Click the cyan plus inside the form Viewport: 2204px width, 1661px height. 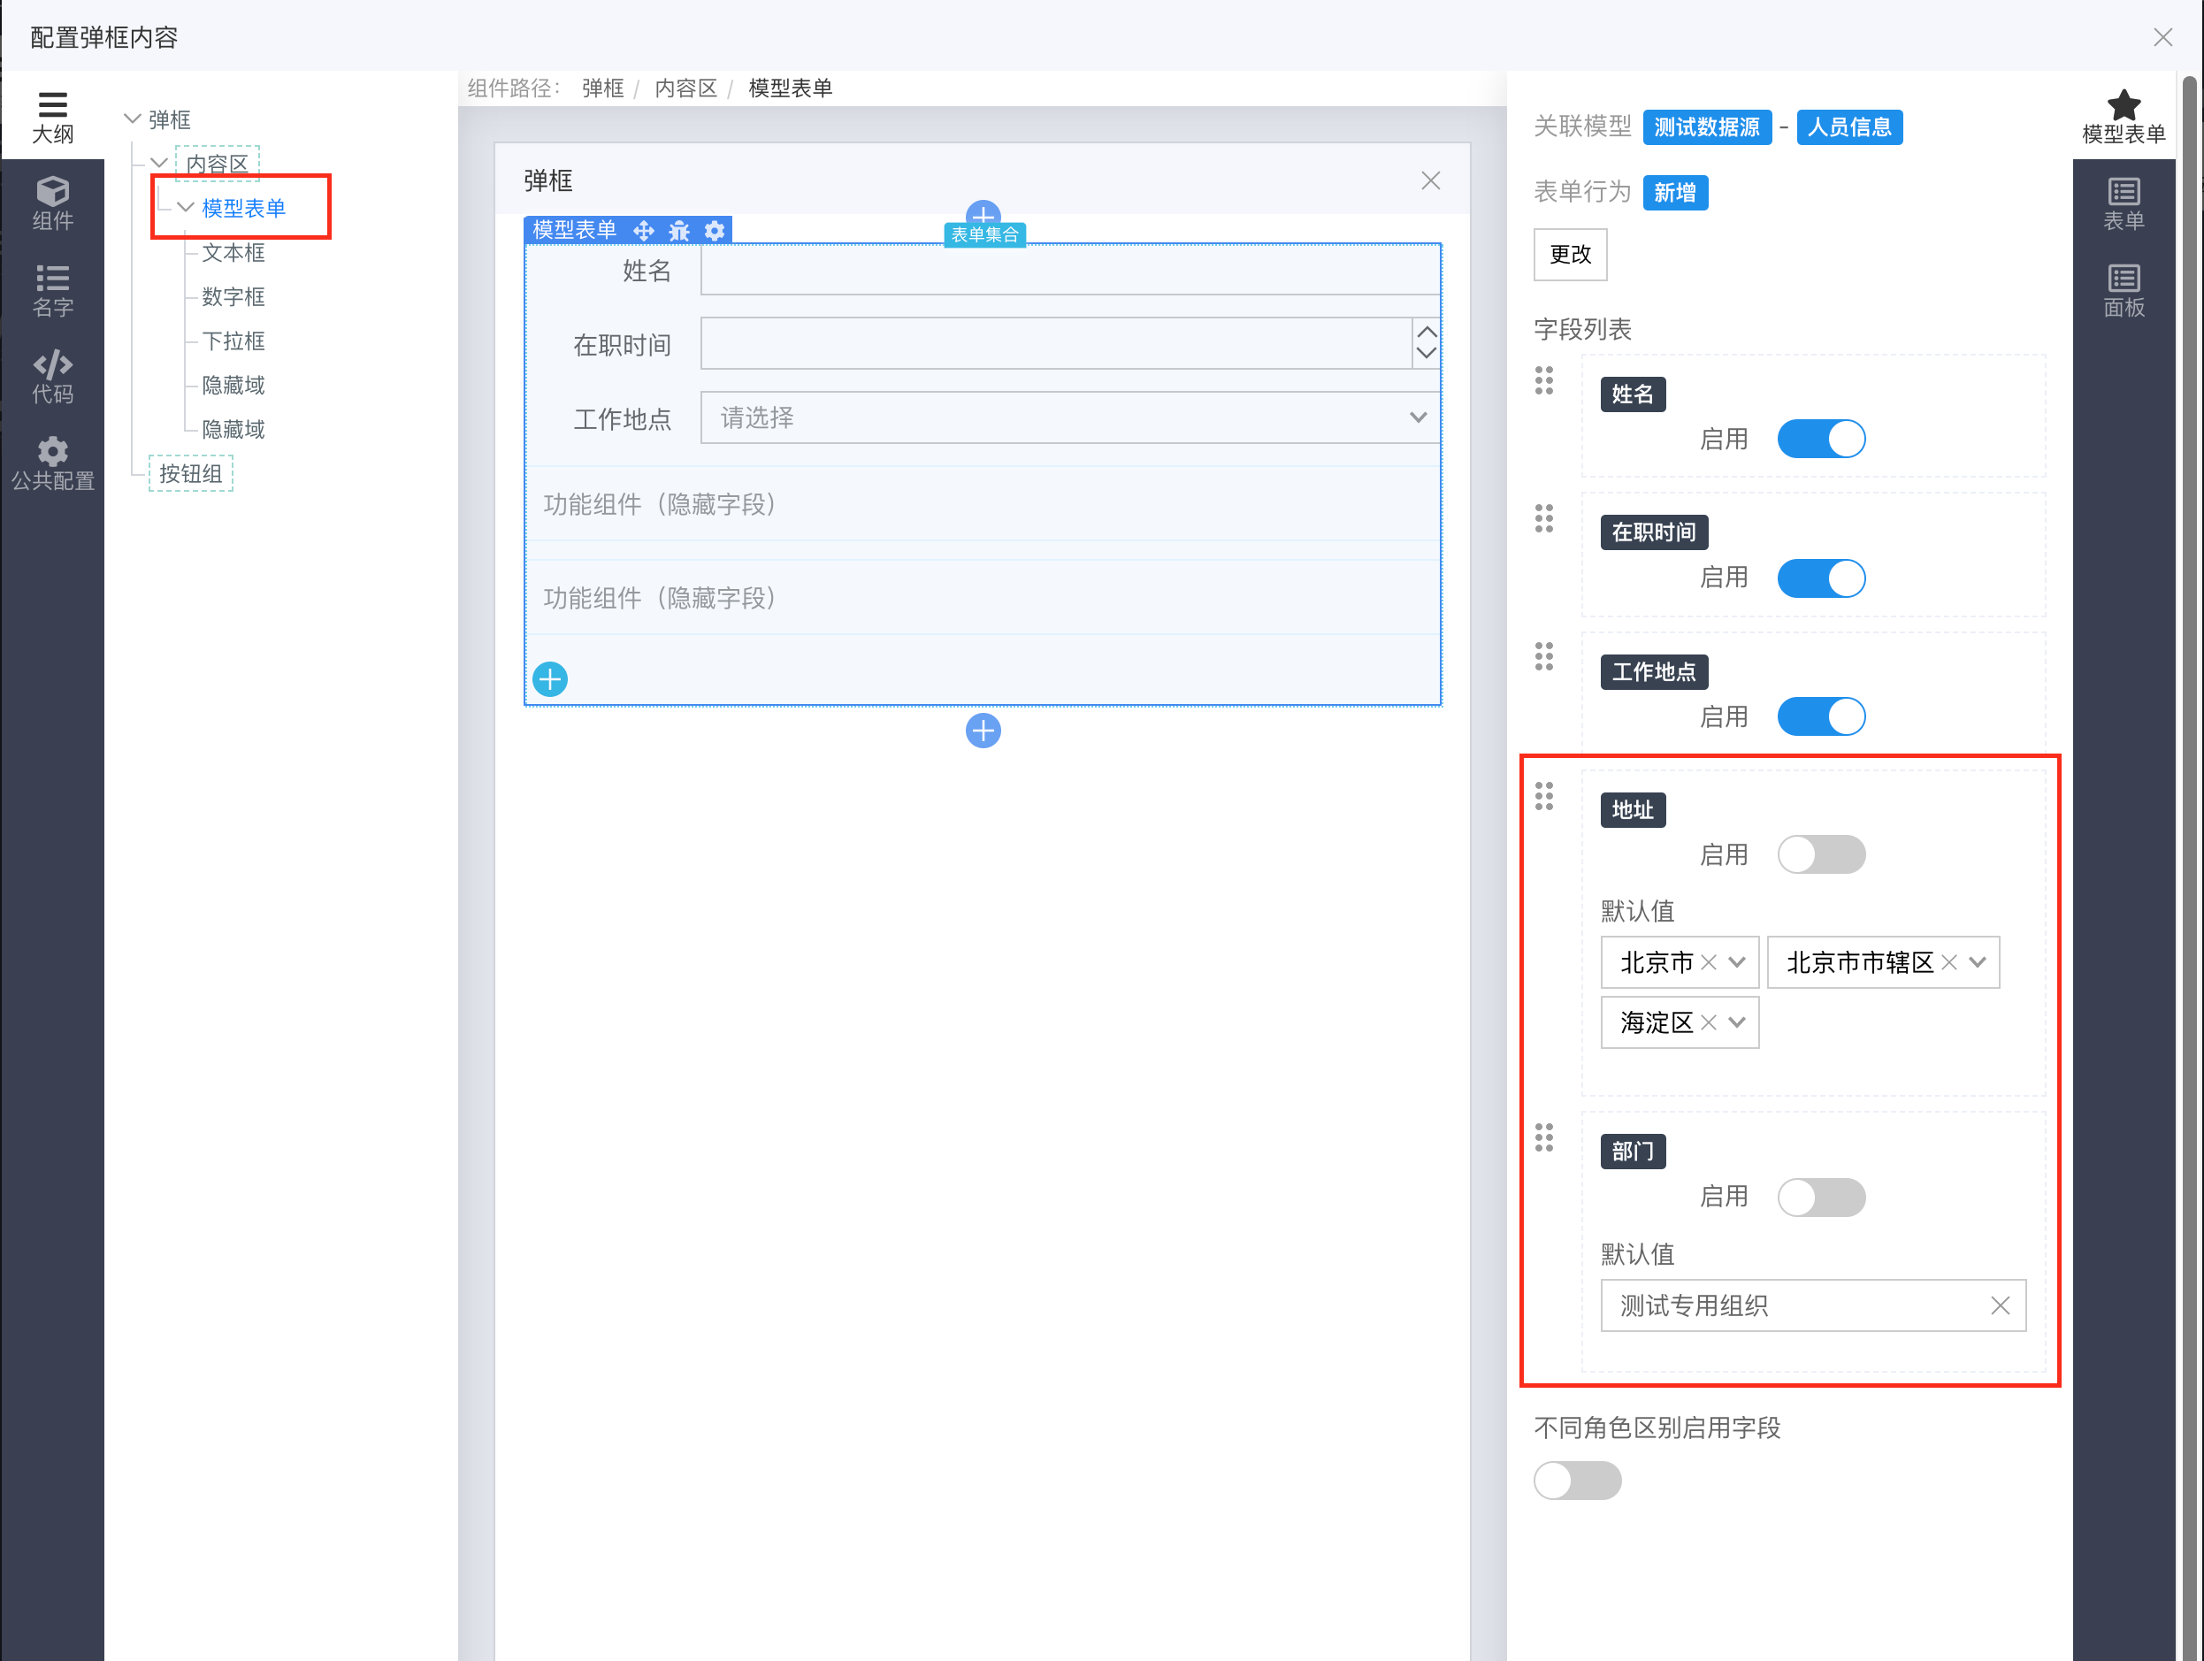tap(550, 679)
